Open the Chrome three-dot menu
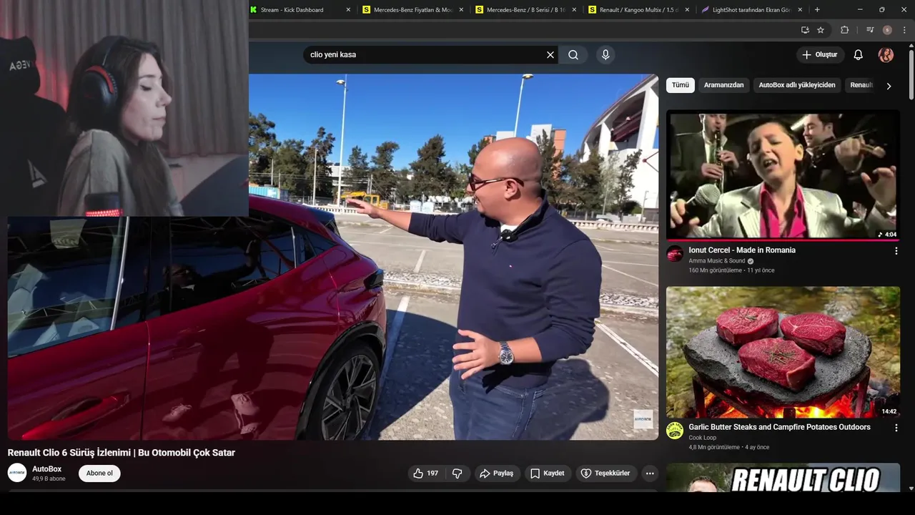Viewport: 915px width, 515px height. pos(904,30)
